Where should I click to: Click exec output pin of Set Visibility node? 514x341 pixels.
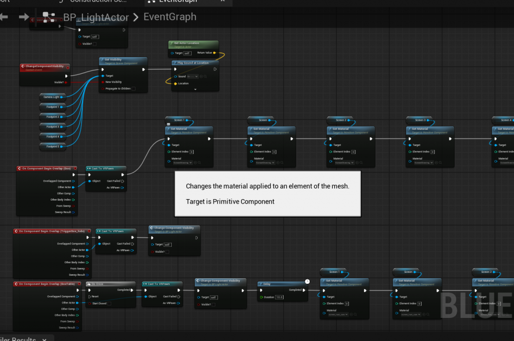(143, 69)
